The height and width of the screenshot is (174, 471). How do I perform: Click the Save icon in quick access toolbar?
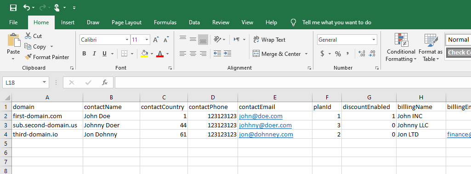point(13,7)
